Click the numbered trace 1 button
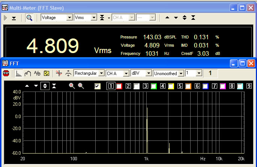The height and width of the screenshot is (167, 257). click(x=111, y=86)
